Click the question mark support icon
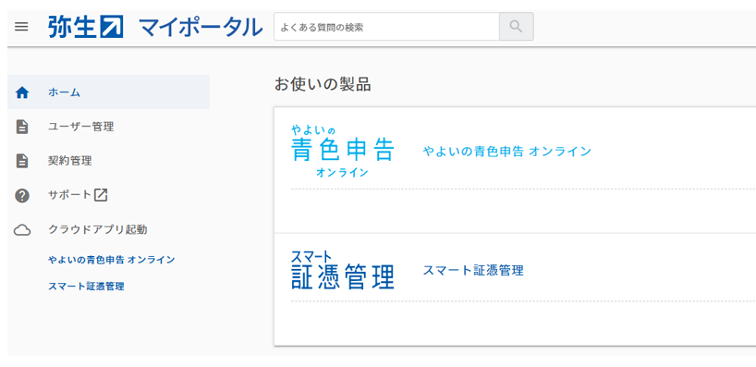The height and width of the screenshot is (367, 756). [x=22, y=195]
